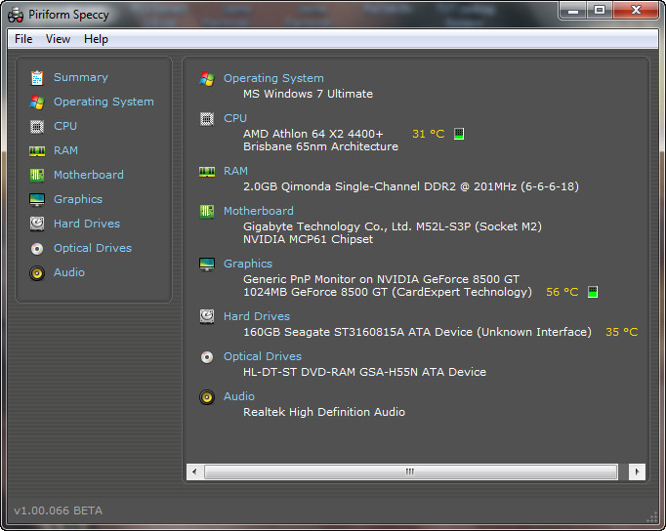666x531 pixels.
Task: Click 'MS Windows 7 Ultimate' text
Action: [308, 94]
